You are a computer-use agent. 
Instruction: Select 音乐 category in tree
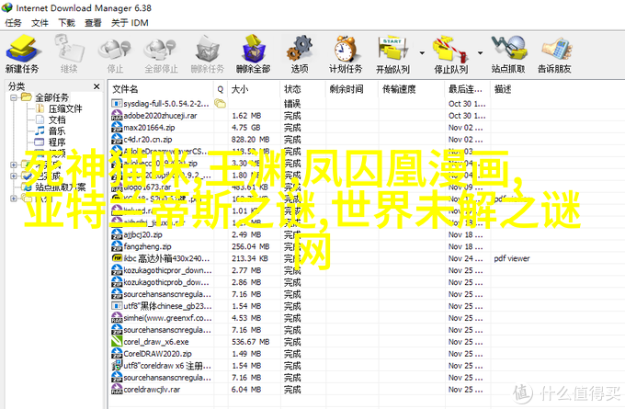pos(57,131)
